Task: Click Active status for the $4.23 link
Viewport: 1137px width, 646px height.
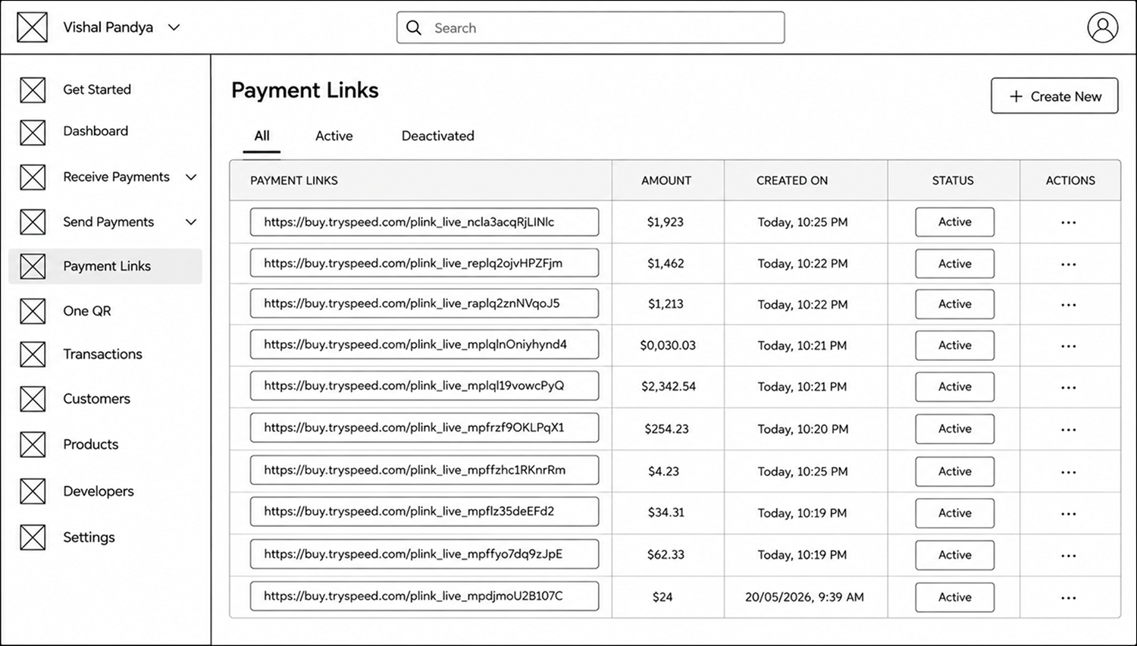Action: click(x=955, y=472)
